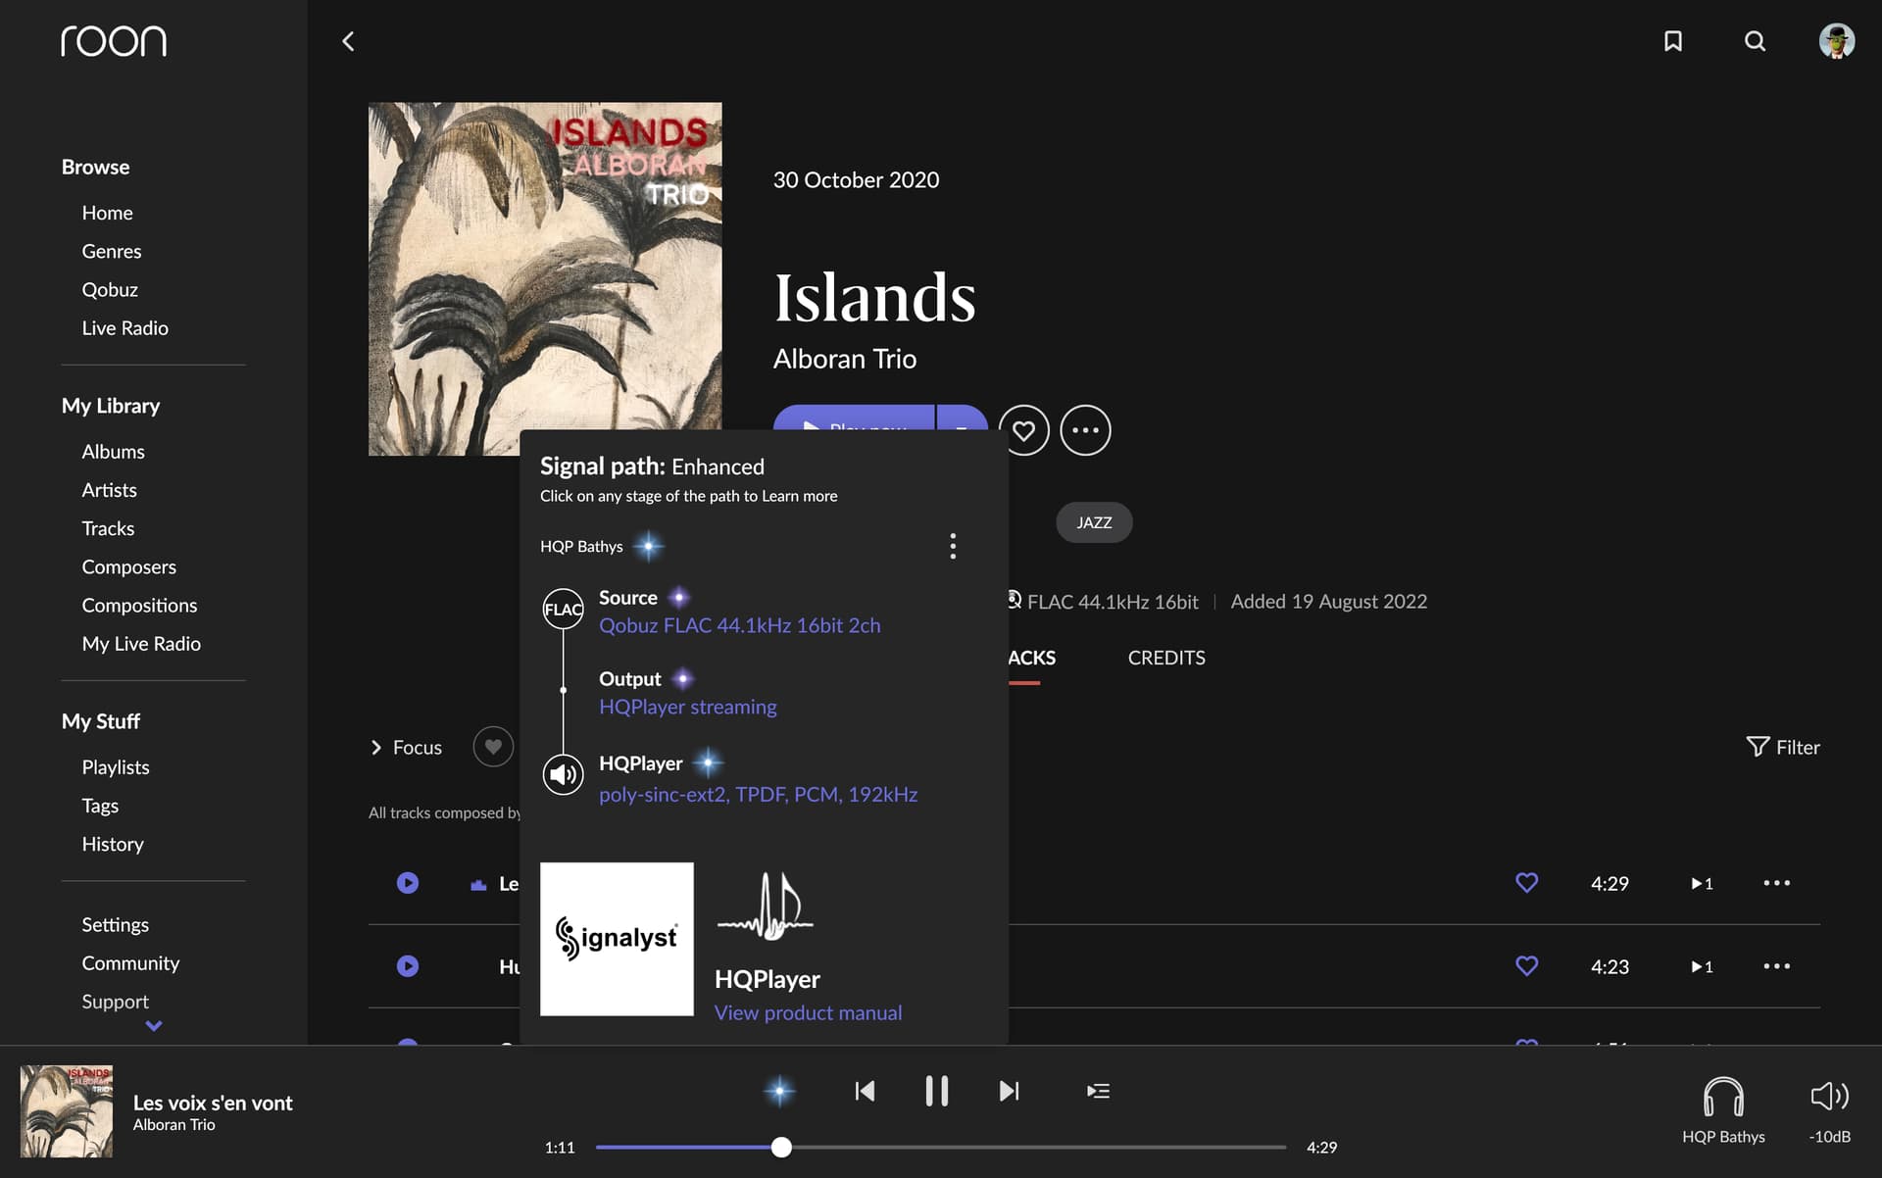
Task: Open the user profile avatar
Action: [1836, 41]
